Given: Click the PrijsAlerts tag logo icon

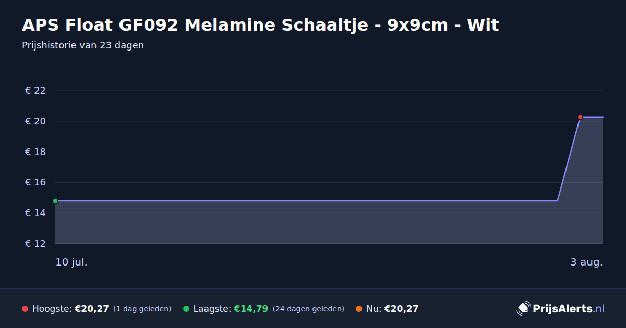Looking at the screenshot, I should click(x=523, y=309).
